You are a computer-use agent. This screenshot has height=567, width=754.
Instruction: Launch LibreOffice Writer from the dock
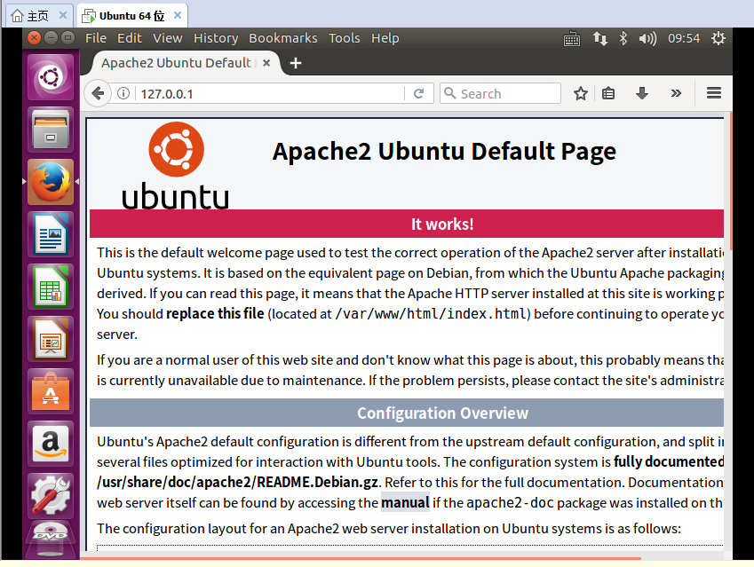pos(51,234)
